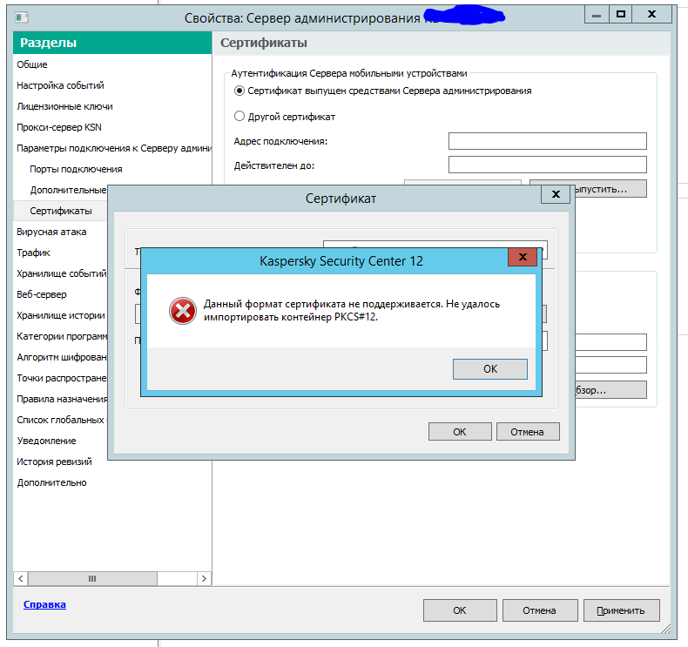Image resolution: width=688 pixels, height=647 pixels.
Task: Click the 'Адрес подключения' input field
Action: [x=547, y=141]
